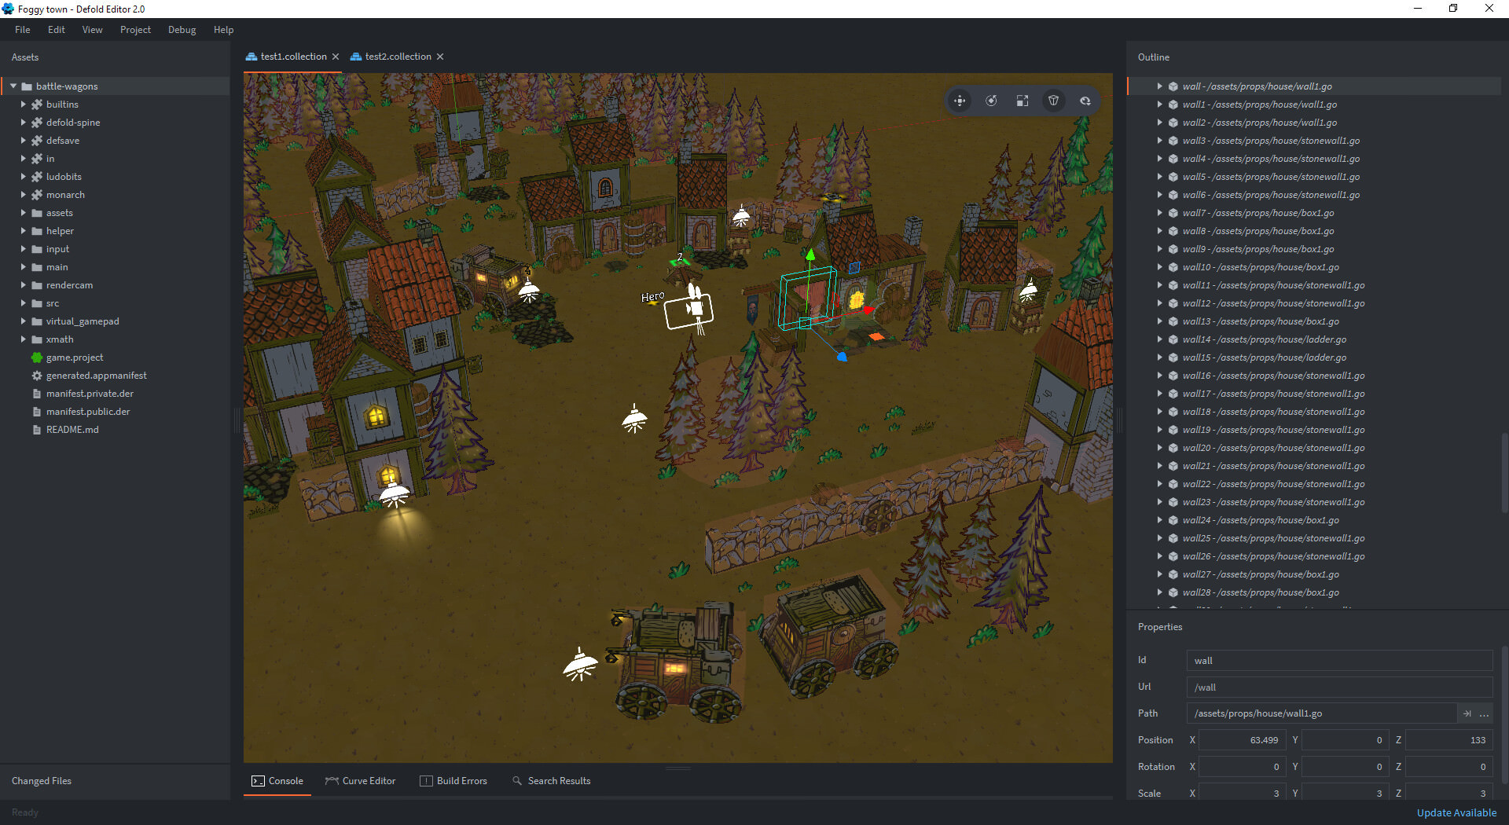Click the builtins module icon in the Assets panel
Image resolution: width=1509 pixels, height=825 pixels.
pos(37,104)
